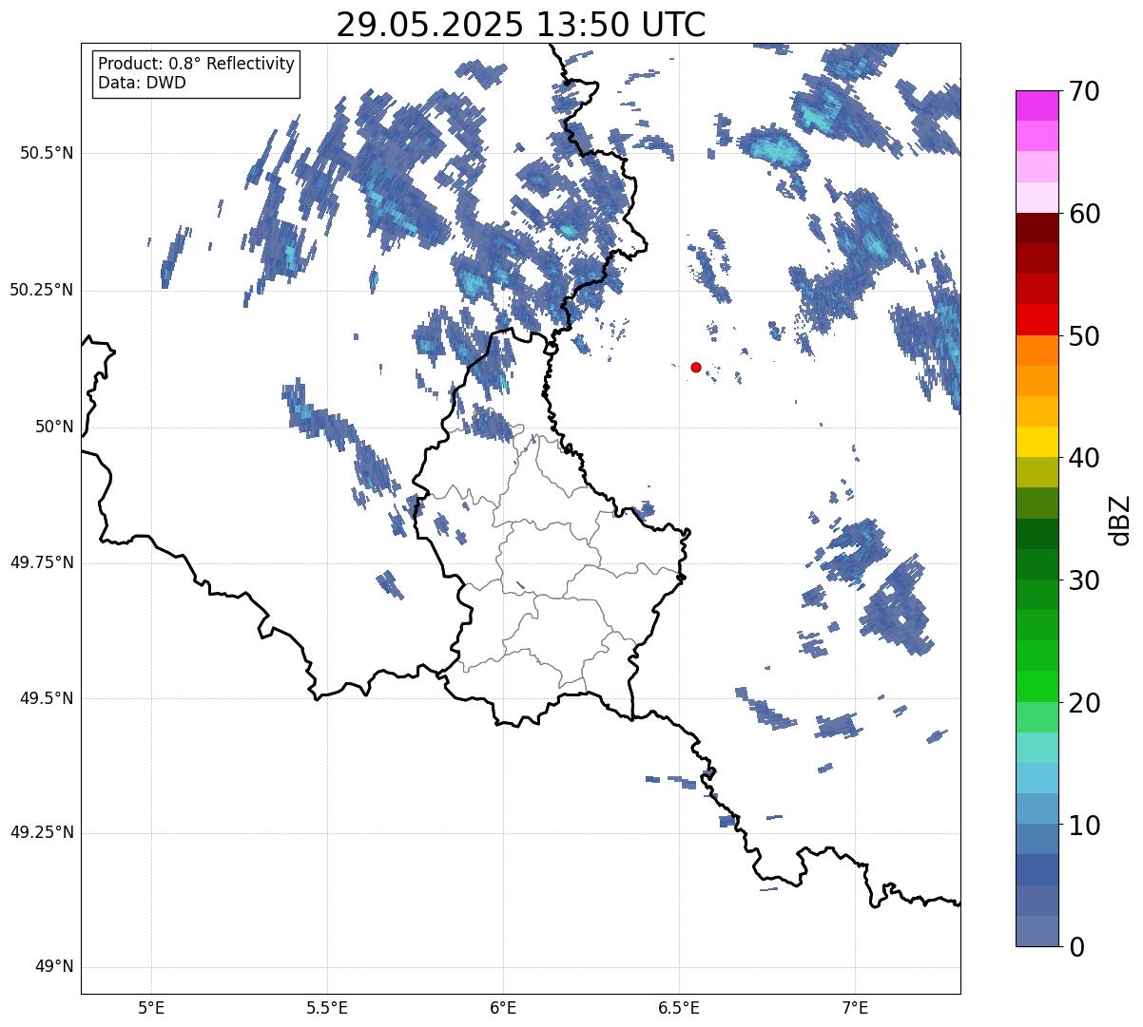This screenshot has width=1143, height=1027.
Task: Click the colorbar tick label "0"
Action: tap(1076, 947)
